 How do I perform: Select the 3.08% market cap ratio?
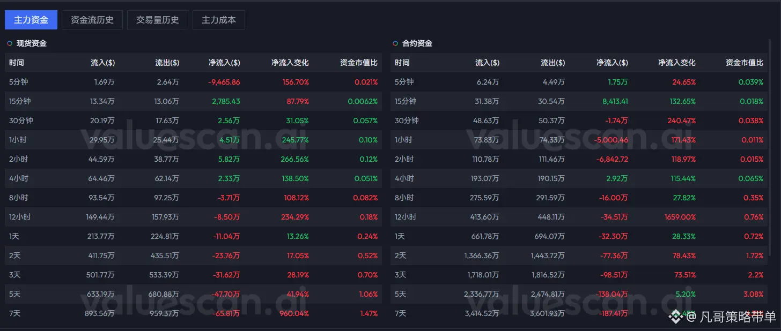tap(753, 294)
